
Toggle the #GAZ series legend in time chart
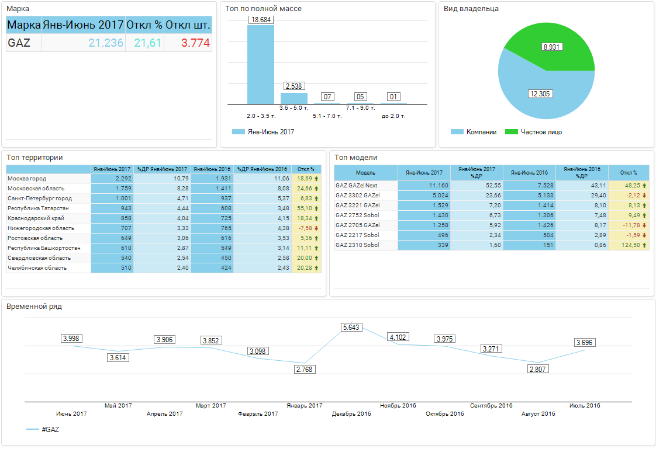click(x=43, y=429)
